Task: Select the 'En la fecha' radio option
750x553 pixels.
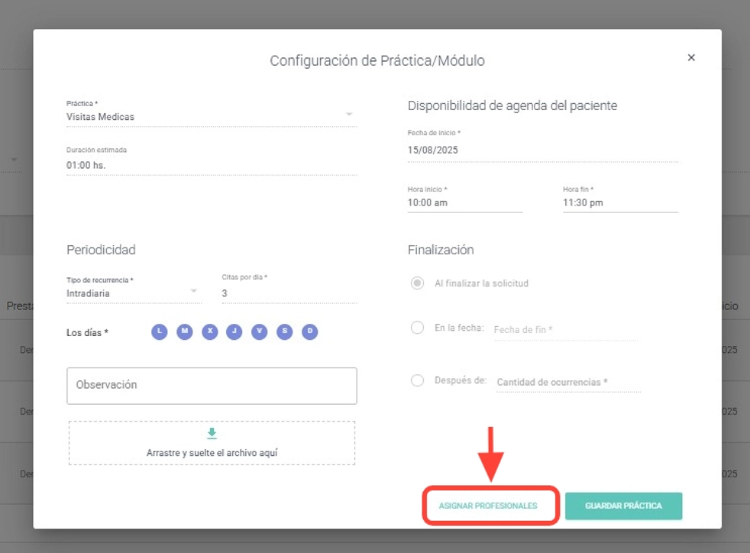Action: coord(417,328)
